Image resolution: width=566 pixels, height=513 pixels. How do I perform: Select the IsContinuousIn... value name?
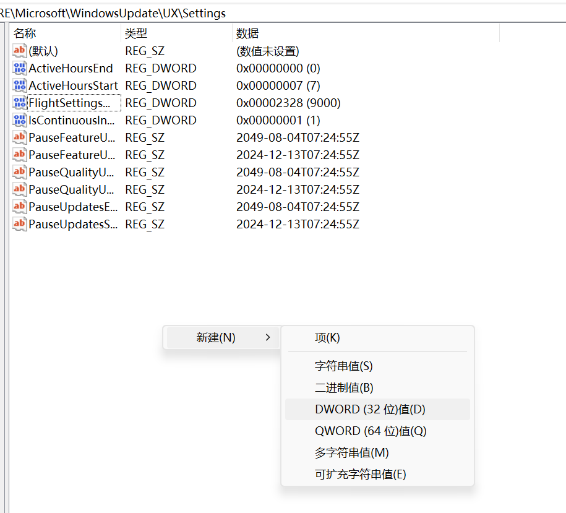(x=72, y=120)
